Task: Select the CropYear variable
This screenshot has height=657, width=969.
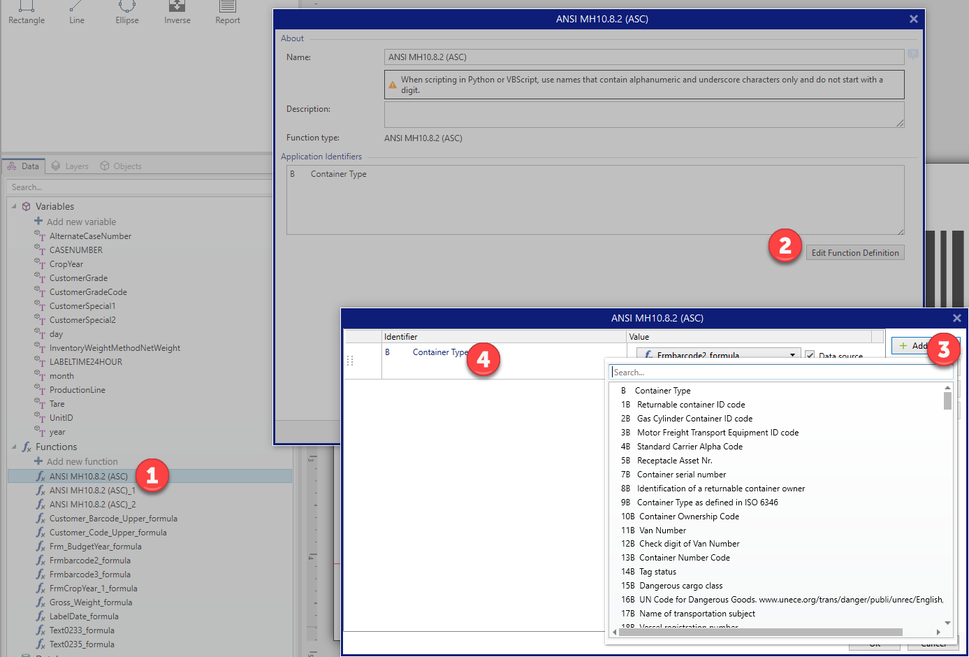Action: pyautogui.click(x=66, y=264)
